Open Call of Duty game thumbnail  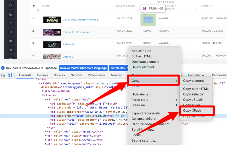52,20
